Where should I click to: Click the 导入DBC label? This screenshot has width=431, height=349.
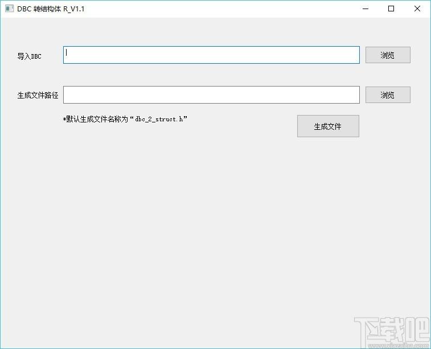29,56
